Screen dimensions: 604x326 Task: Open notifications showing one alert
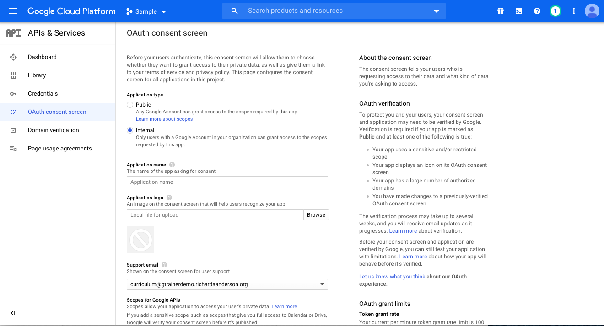[555, 11]
